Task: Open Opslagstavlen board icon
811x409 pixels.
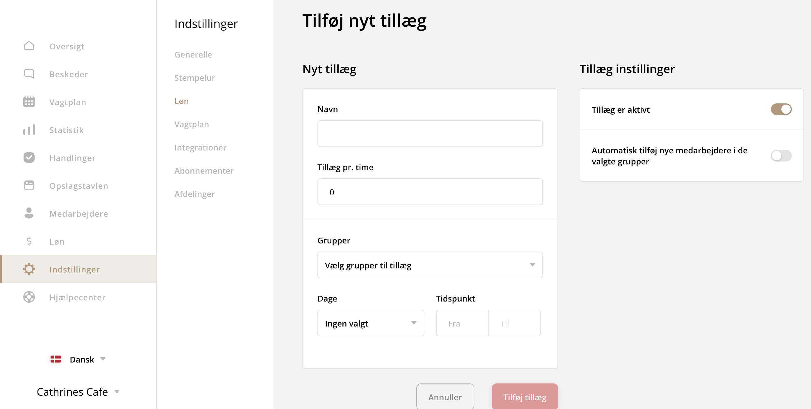Action: [29, 186]
